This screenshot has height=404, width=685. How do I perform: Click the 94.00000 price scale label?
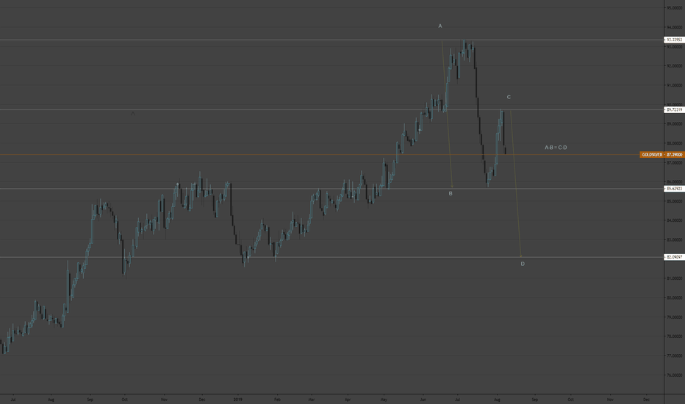click(x=675, y=27)
